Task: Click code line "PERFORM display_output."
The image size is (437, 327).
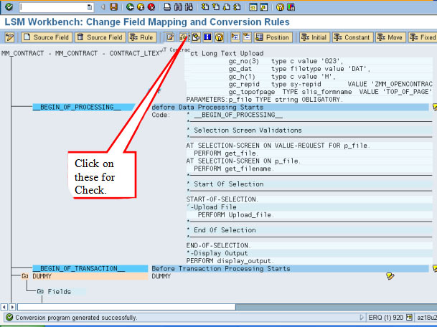Action: 230,261
